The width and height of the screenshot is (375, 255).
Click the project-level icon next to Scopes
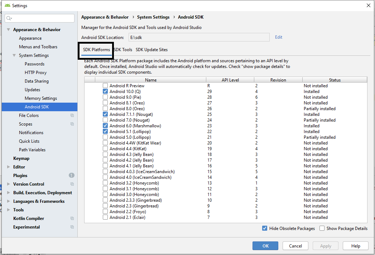72,124
